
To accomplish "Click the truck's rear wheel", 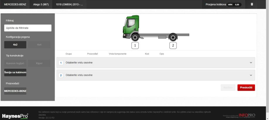I will [173, 37].
